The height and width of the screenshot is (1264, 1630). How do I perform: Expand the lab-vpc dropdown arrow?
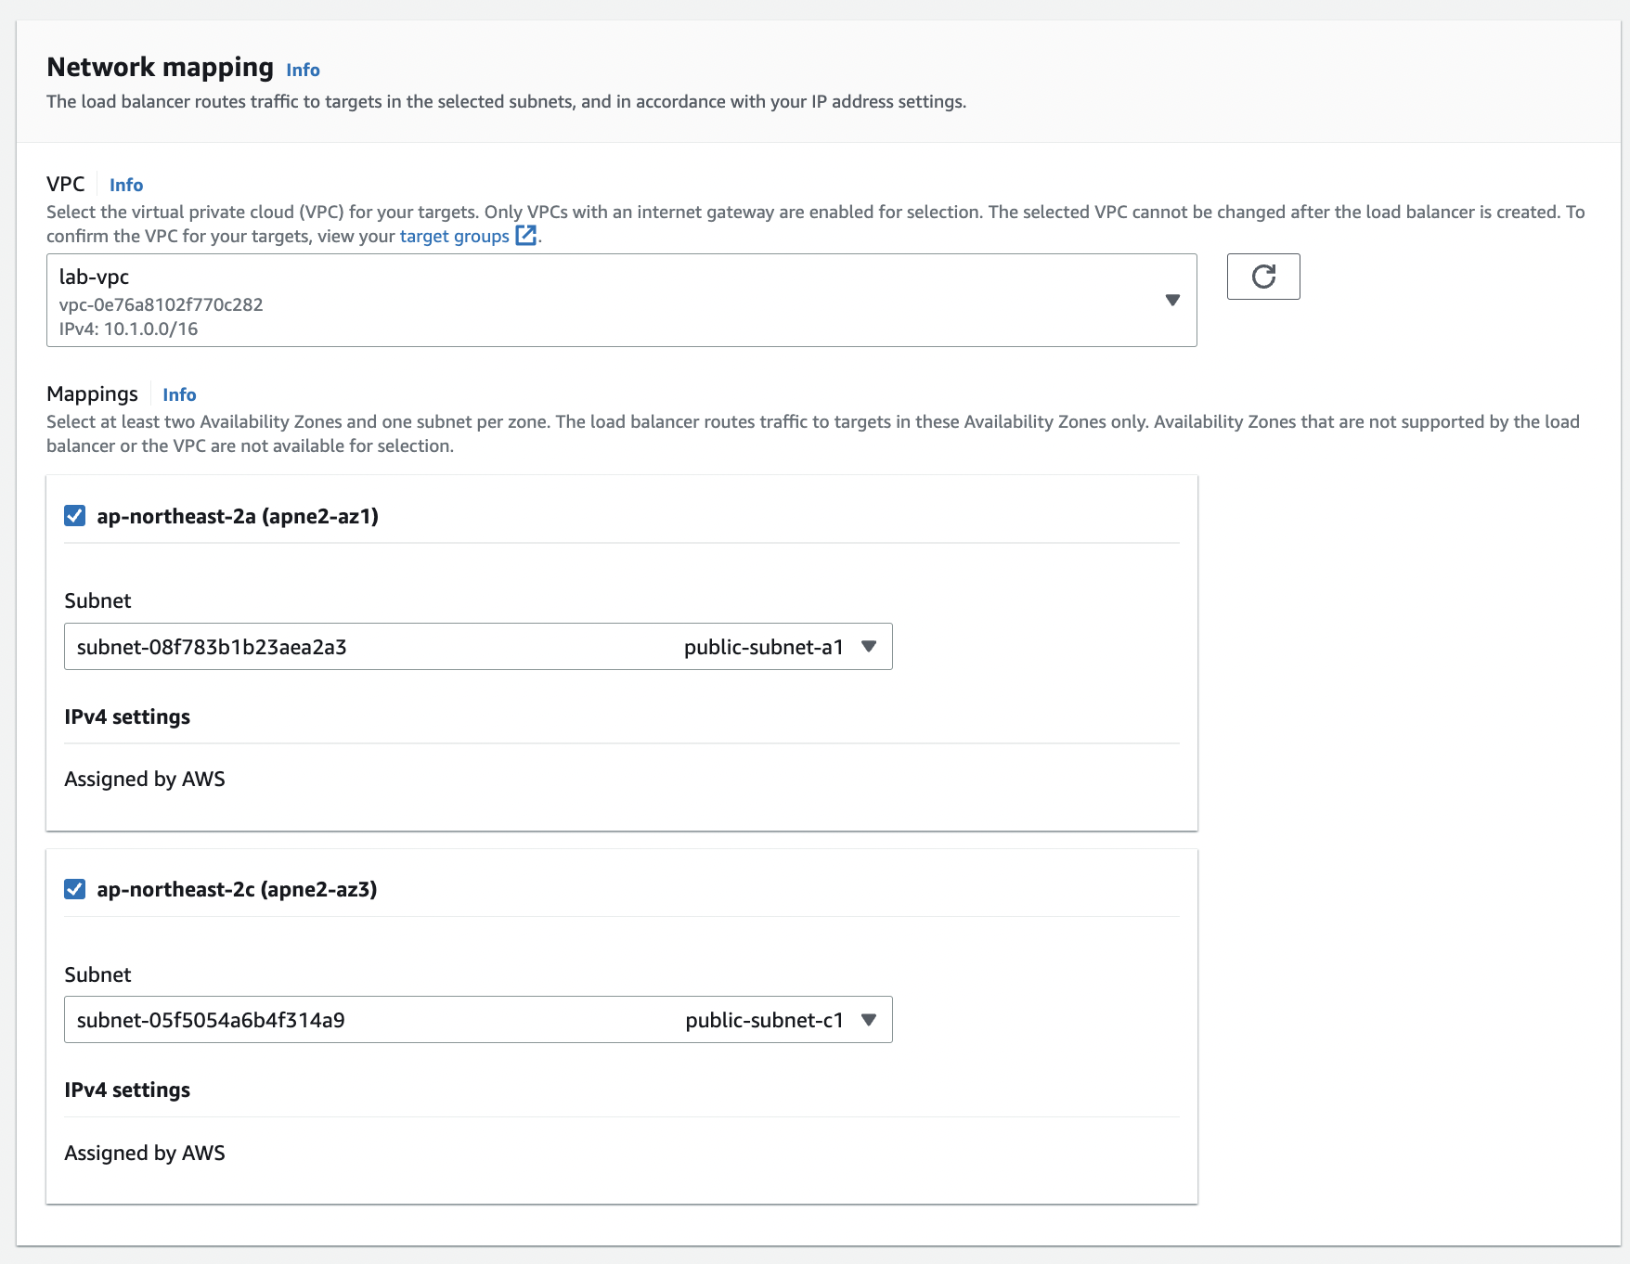pos(1172,300)
